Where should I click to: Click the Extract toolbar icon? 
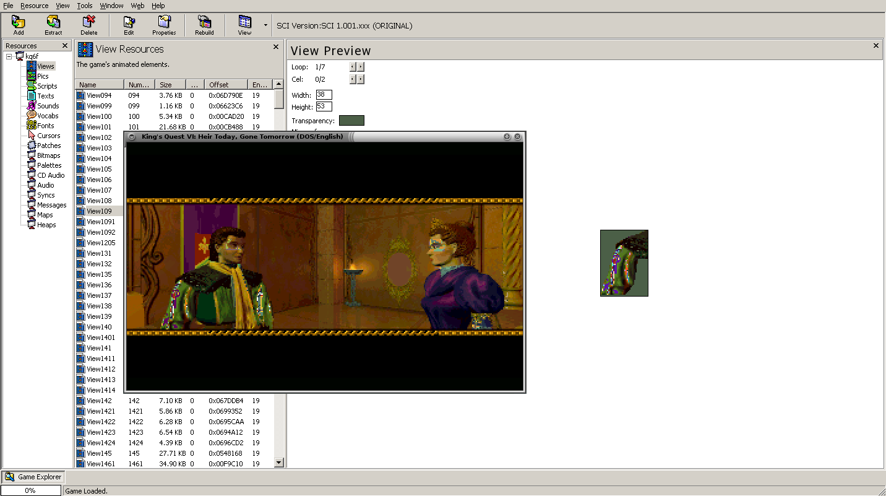[x=53, y=25]
